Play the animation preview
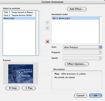The width and height of the screenshot is (105, 101). point(29,88)
